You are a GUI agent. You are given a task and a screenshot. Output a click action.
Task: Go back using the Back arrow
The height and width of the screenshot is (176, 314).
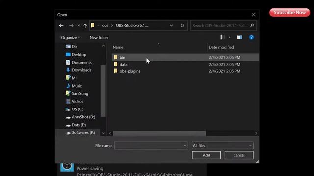61,25
